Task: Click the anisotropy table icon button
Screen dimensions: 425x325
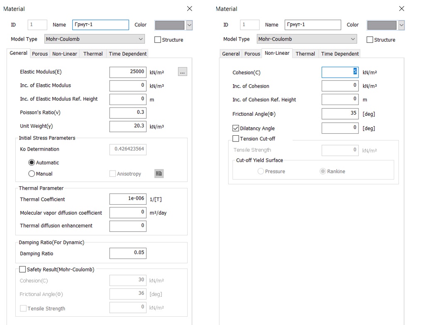Action: [159, 174]
